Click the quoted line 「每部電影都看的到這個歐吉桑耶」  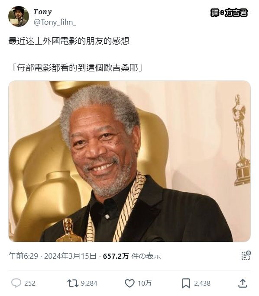click(x=76, y=68)
